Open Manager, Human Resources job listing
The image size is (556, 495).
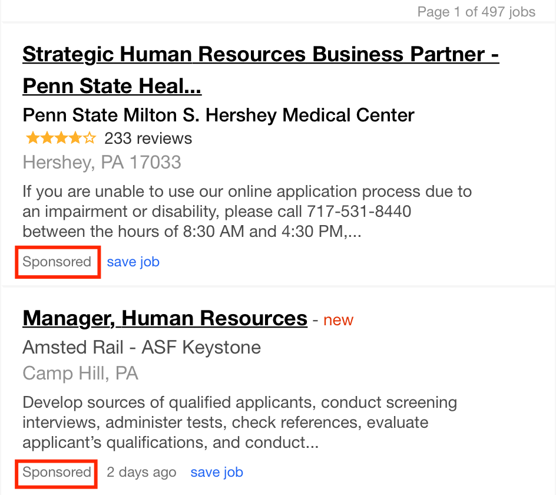(x=165, y=318)
